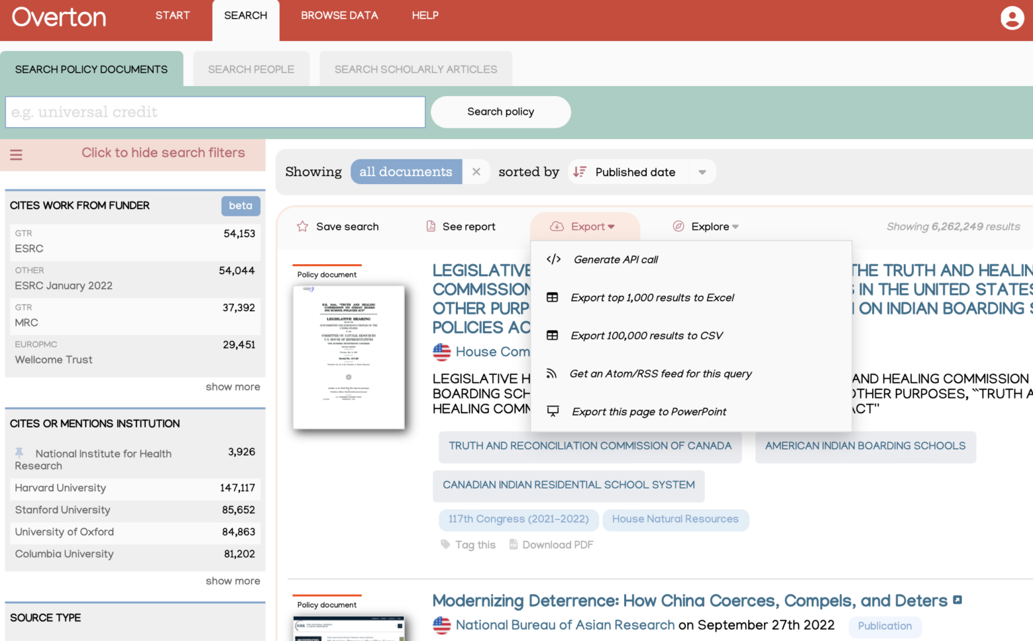Export top 1,000 results to Excel
Viewport: 1033px width, 641px height.
pyautogui.click(x=652, y=298)
